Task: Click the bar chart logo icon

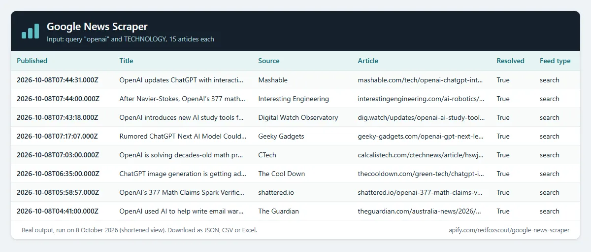Action: tap(30, 31)
